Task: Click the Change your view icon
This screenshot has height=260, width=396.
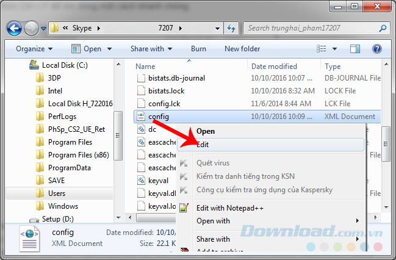Action: pyautogui.click(x=321, y=48)
